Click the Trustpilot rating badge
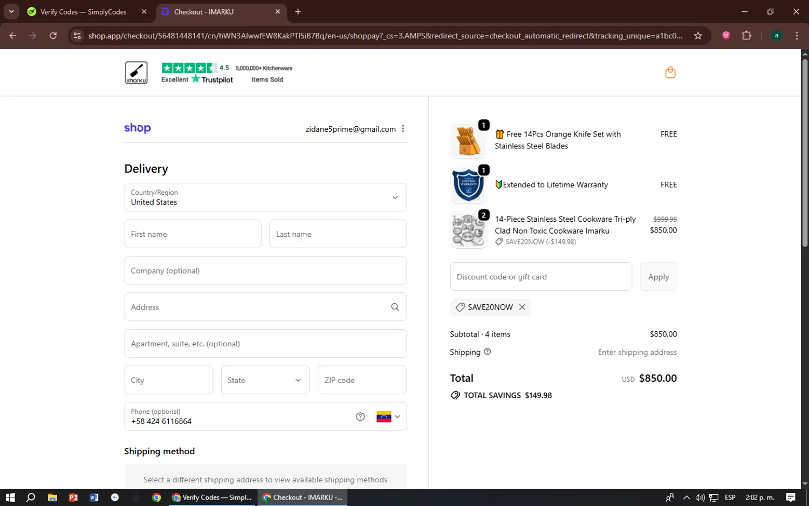 point(197,73)
